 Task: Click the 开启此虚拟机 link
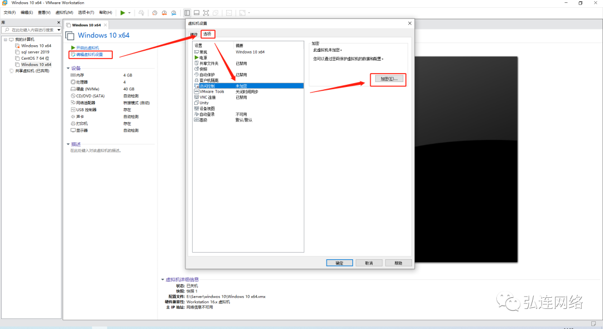(x=85, y=47)
